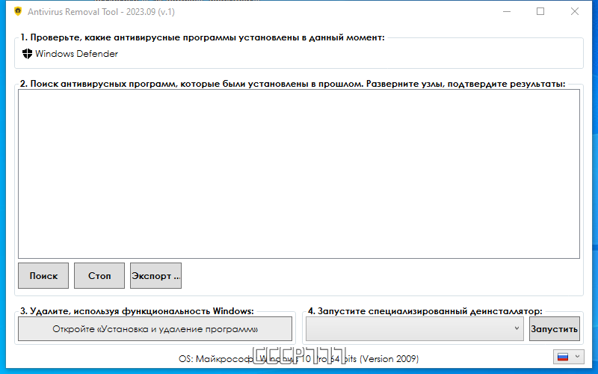Close the Antivirus Removal Tool window

coord(575,11)
